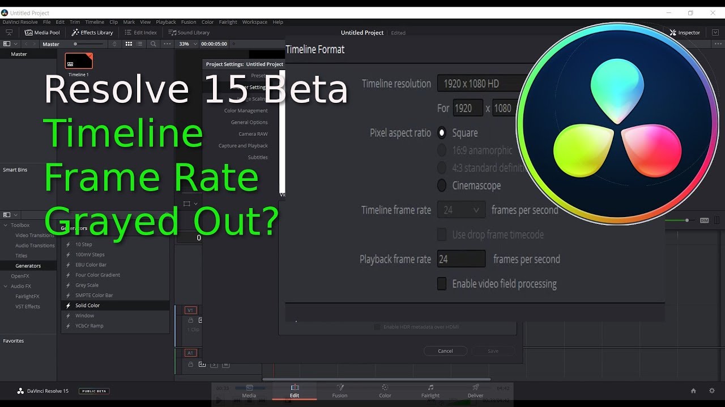This screenshot has width=725, height=407.
Task: Toggle the Effects Library panel
Action: click(x=92, y=33)
